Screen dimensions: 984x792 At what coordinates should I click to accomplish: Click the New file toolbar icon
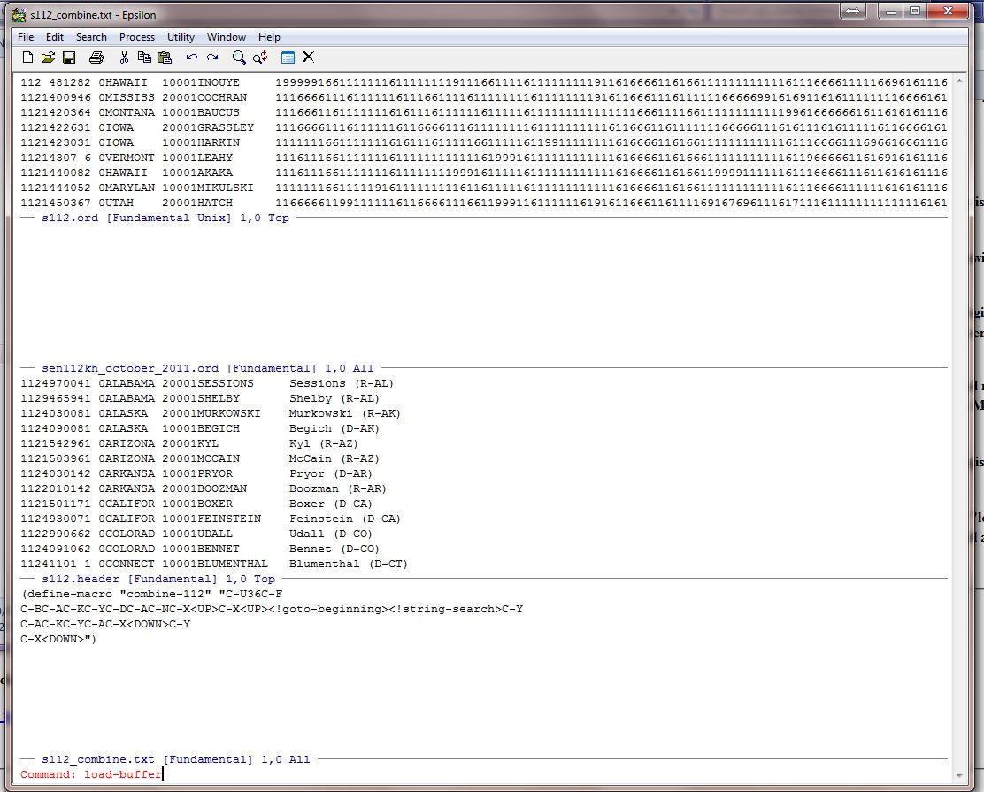coord(28,58)
